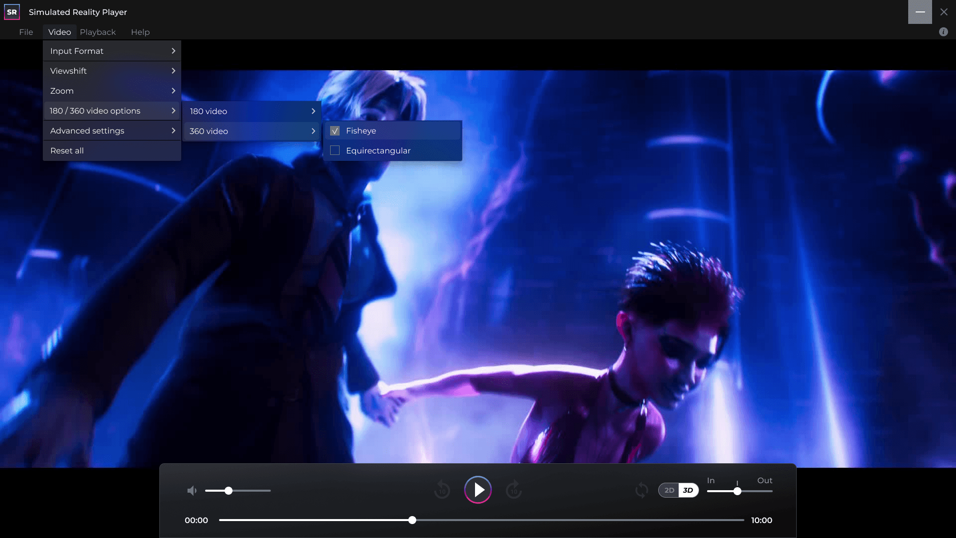Rewind 10 seconds icon
Screen dimensions: 956x538
[442, 490]
